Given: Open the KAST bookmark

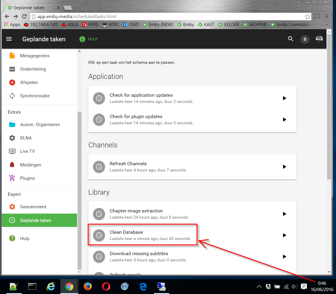Looking at the screenshot, I should (206, 25).
